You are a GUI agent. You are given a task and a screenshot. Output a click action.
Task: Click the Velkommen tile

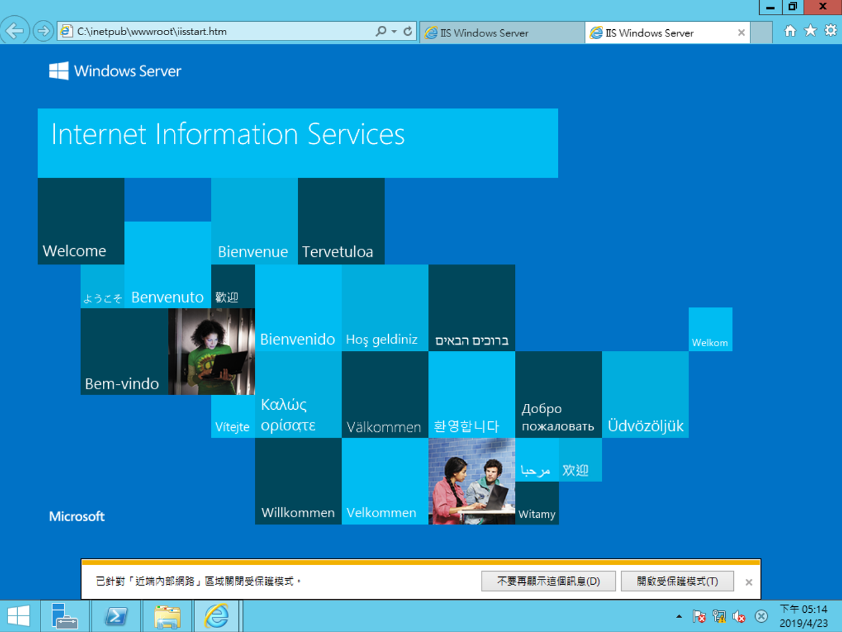point(385,481)
